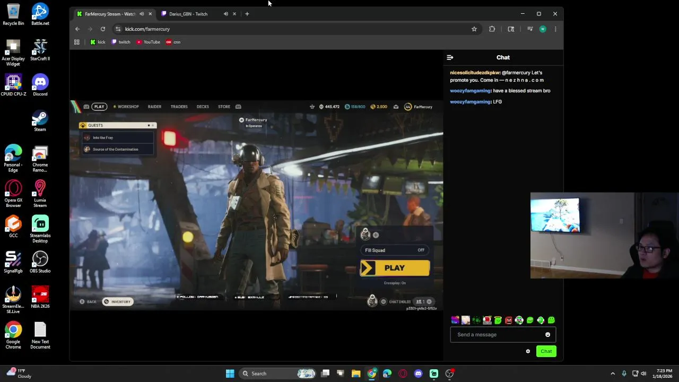Open weather widget showing 11°F Cloudy
This screenshot has height=382, width=679.
coord(18,374)
